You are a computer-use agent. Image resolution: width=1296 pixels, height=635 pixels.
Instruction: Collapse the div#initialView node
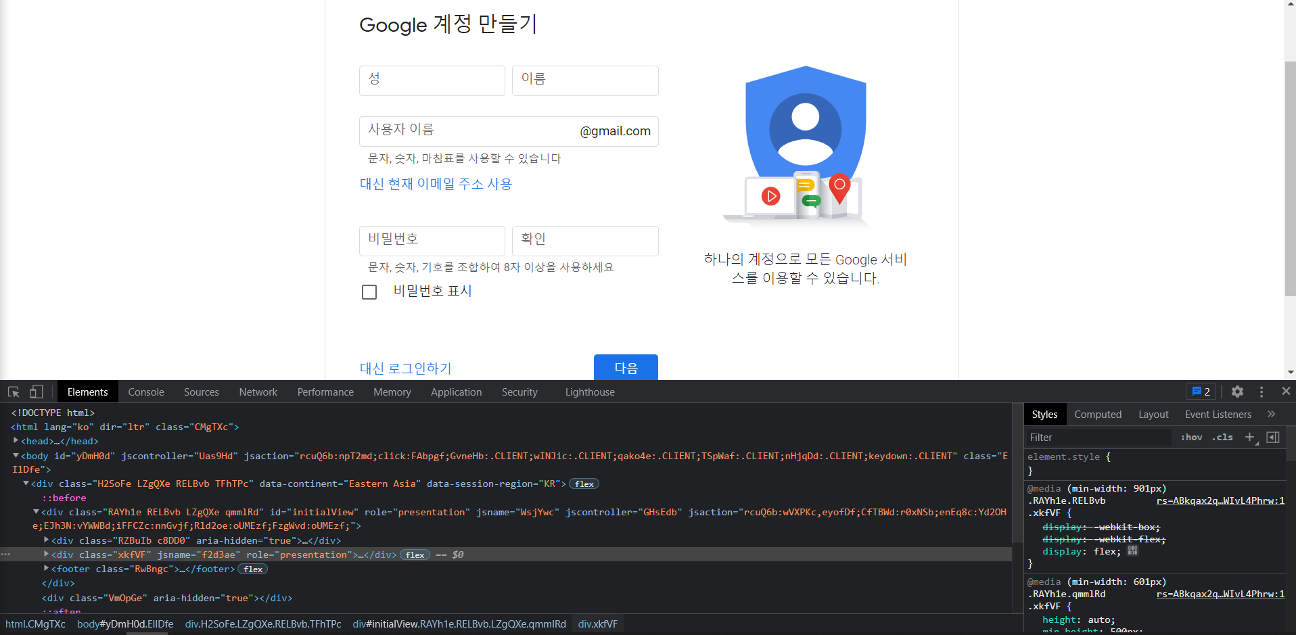coord(37,512)
